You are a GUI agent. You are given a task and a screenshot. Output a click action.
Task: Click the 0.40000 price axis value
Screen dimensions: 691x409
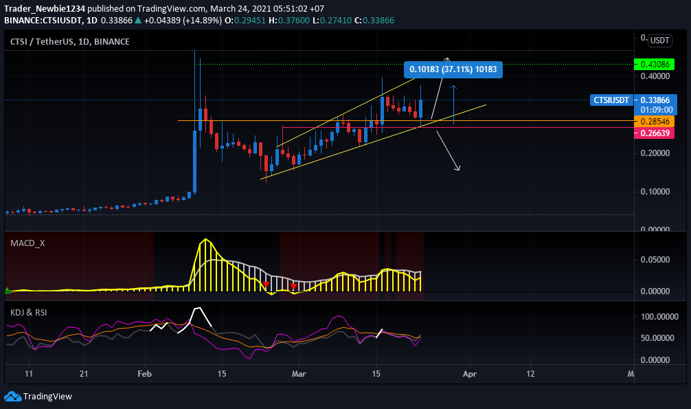point(655,76)
